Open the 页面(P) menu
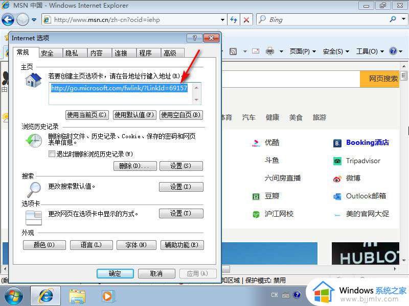 click(x=303, y=52)
